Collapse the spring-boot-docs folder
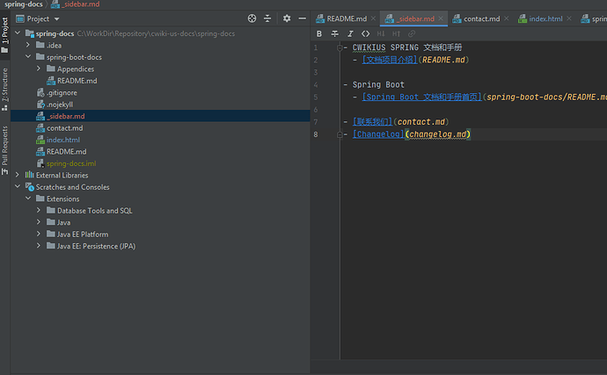Viewport: 607px width, 375px height. pos(28,57)
